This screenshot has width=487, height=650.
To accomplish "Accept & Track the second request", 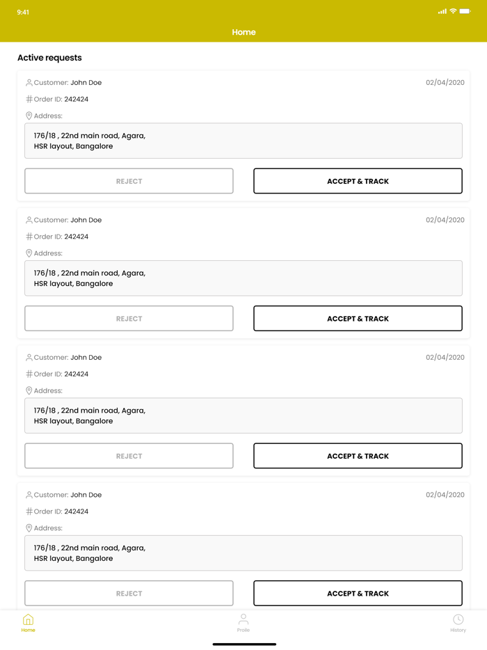I will 358,319.
